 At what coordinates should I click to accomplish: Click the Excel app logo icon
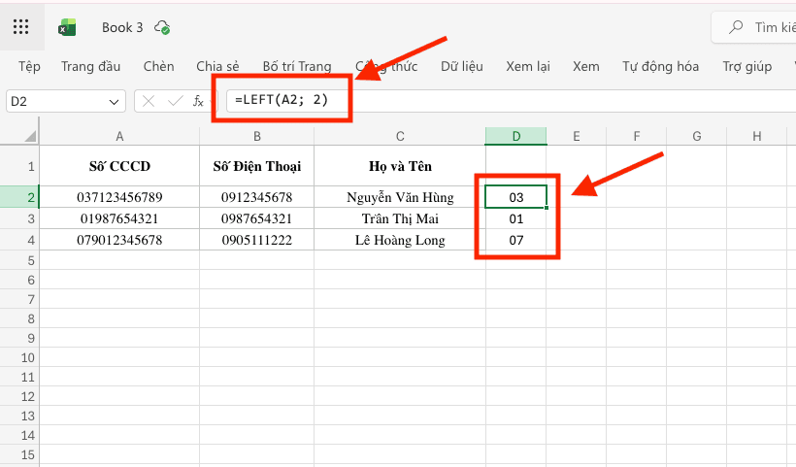pos(67,27)
